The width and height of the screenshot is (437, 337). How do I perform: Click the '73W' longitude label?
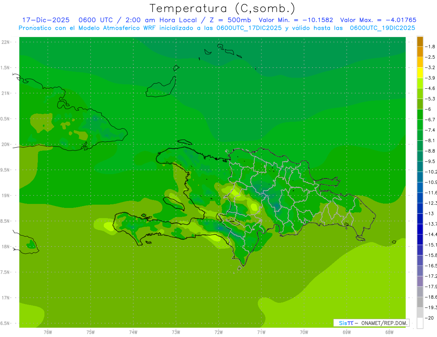(x=176, y=332)
